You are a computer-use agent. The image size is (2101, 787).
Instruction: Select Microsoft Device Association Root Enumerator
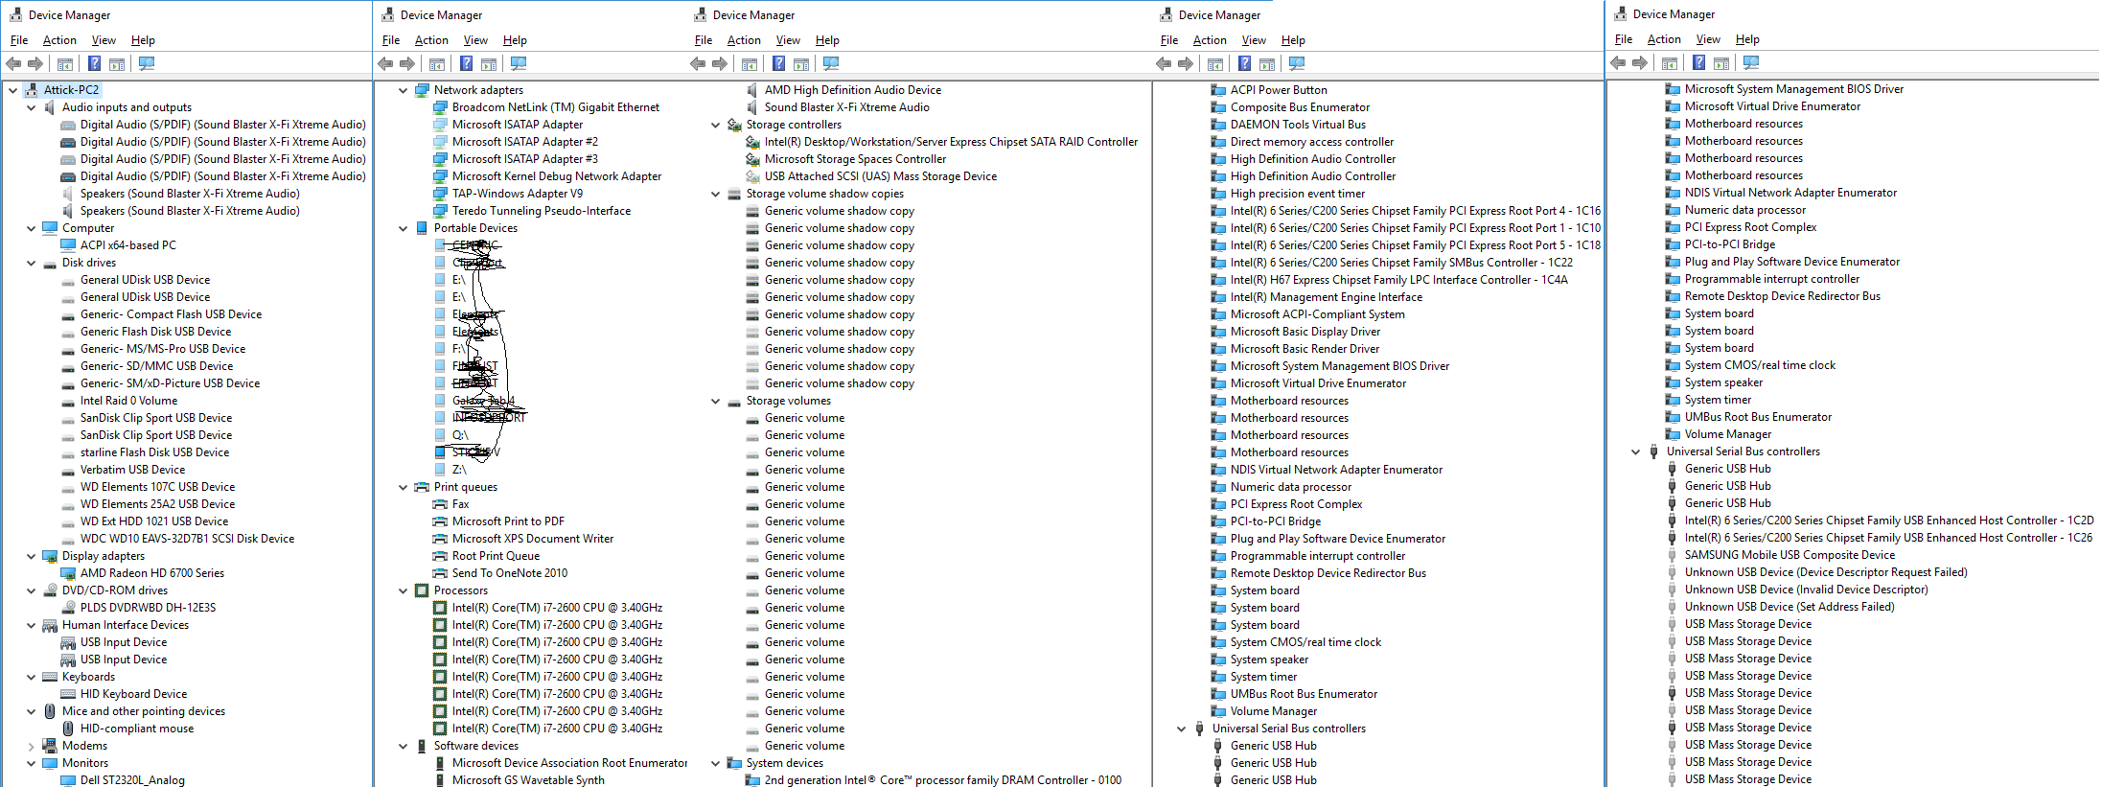569,763
